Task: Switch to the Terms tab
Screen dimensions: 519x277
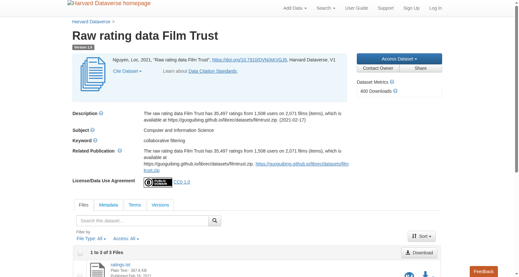Action: point(135,205)
